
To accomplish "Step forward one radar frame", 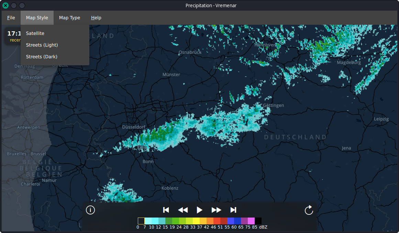I will pos(216,210).
